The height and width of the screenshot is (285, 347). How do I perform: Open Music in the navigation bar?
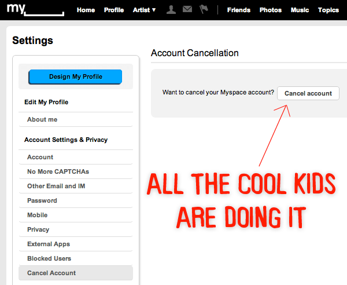pyautogui.click(x=300, y=10)
